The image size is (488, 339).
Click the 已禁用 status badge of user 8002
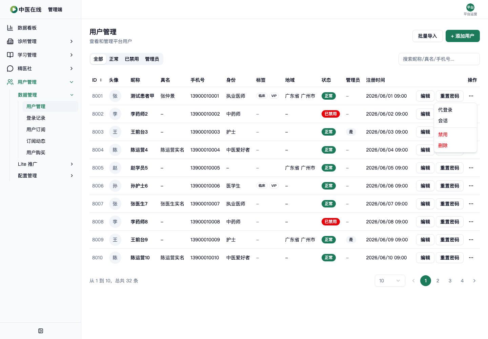pos(331,114)
